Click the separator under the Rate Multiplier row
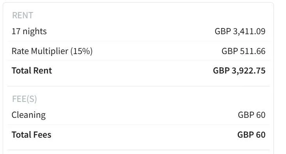This screenshot has height=154, width=286. pos(138,60)
